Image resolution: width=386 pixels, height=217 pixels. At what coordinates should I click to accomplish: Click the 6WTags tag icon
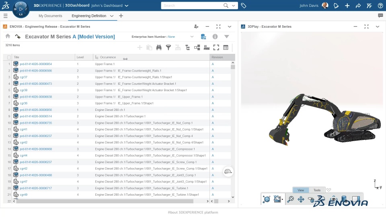[x=244, y=5]
